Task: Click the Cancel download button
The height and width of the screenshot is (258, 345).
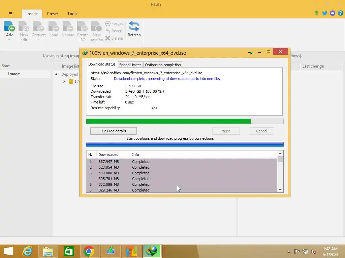Action: point(261,131)
